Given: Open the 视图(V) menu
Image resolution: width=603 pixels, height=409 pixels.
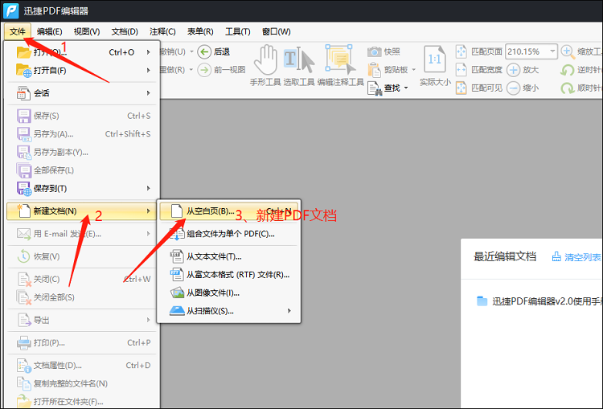Looking at the screenshot, I should [87, 31].
